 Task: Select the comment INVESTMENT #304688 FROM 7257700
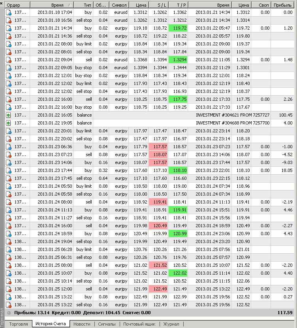(x=233, y=123)
